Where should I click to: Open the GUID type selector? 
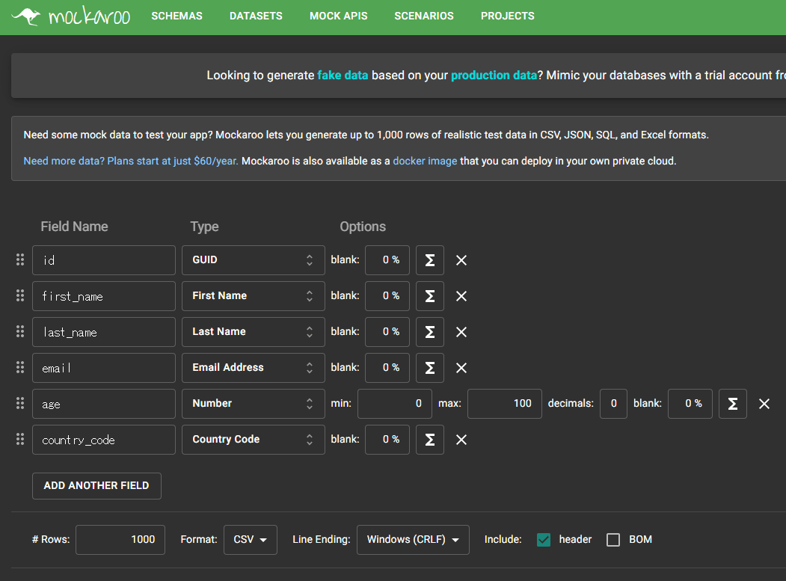[x=253, y=260]
